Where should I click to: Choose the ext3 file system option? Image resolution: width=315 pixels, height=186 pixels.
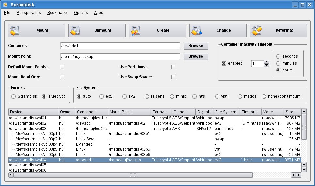[102, 96]
